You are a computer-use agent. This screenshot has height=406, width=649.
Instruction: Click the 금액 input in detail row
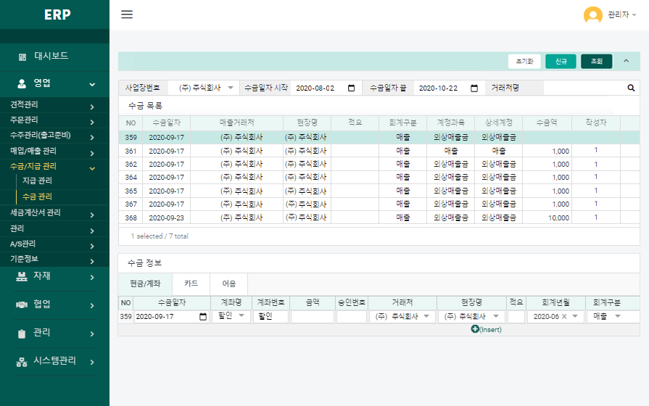(313, 317)
